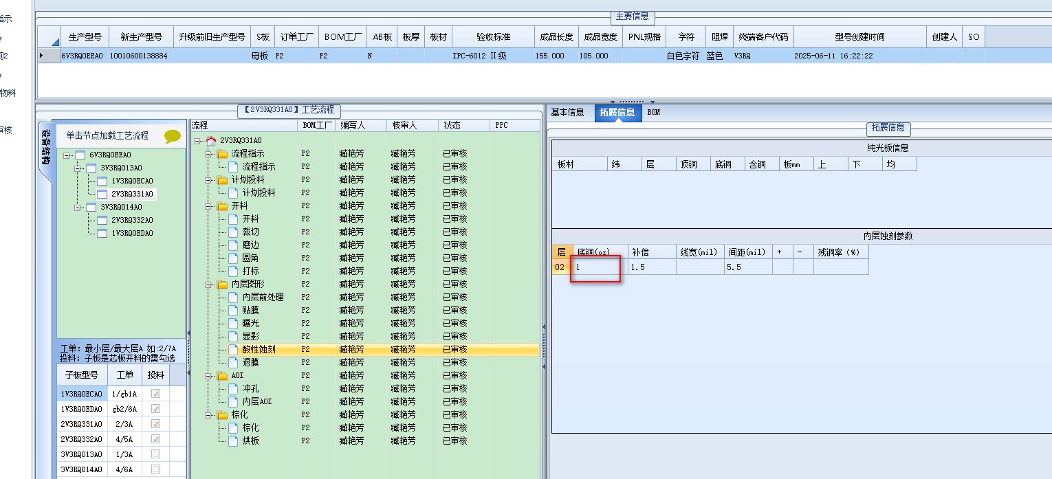
Task: Toggle the 投料 checkbox for 2V3RQ332A0
Action: click(155, 439)
